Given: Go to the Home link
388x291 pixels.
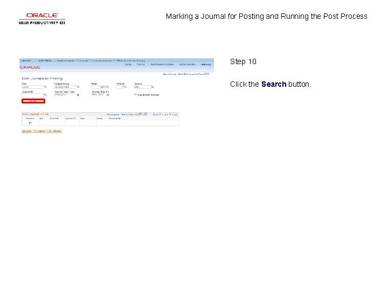Looking at the screenshot, I should pyautogui.click(x=128, y=64).
